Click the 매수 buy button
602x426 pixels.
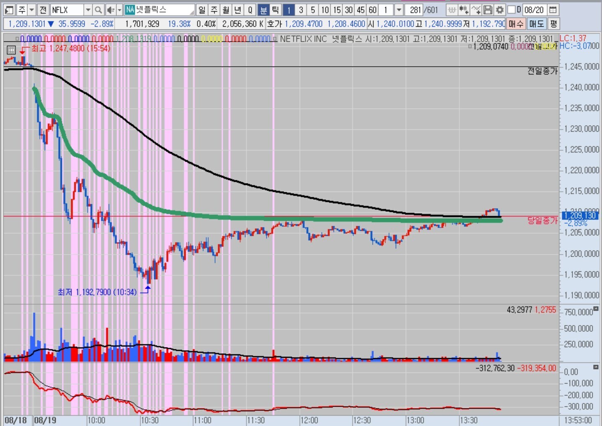[516, 24]
